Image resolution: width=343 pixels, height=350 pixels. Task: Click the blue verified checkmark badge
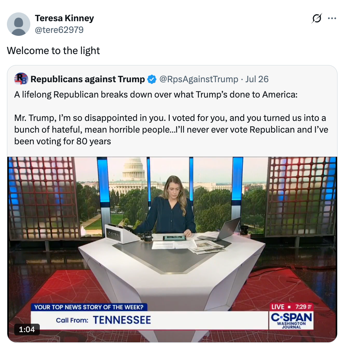152,79
